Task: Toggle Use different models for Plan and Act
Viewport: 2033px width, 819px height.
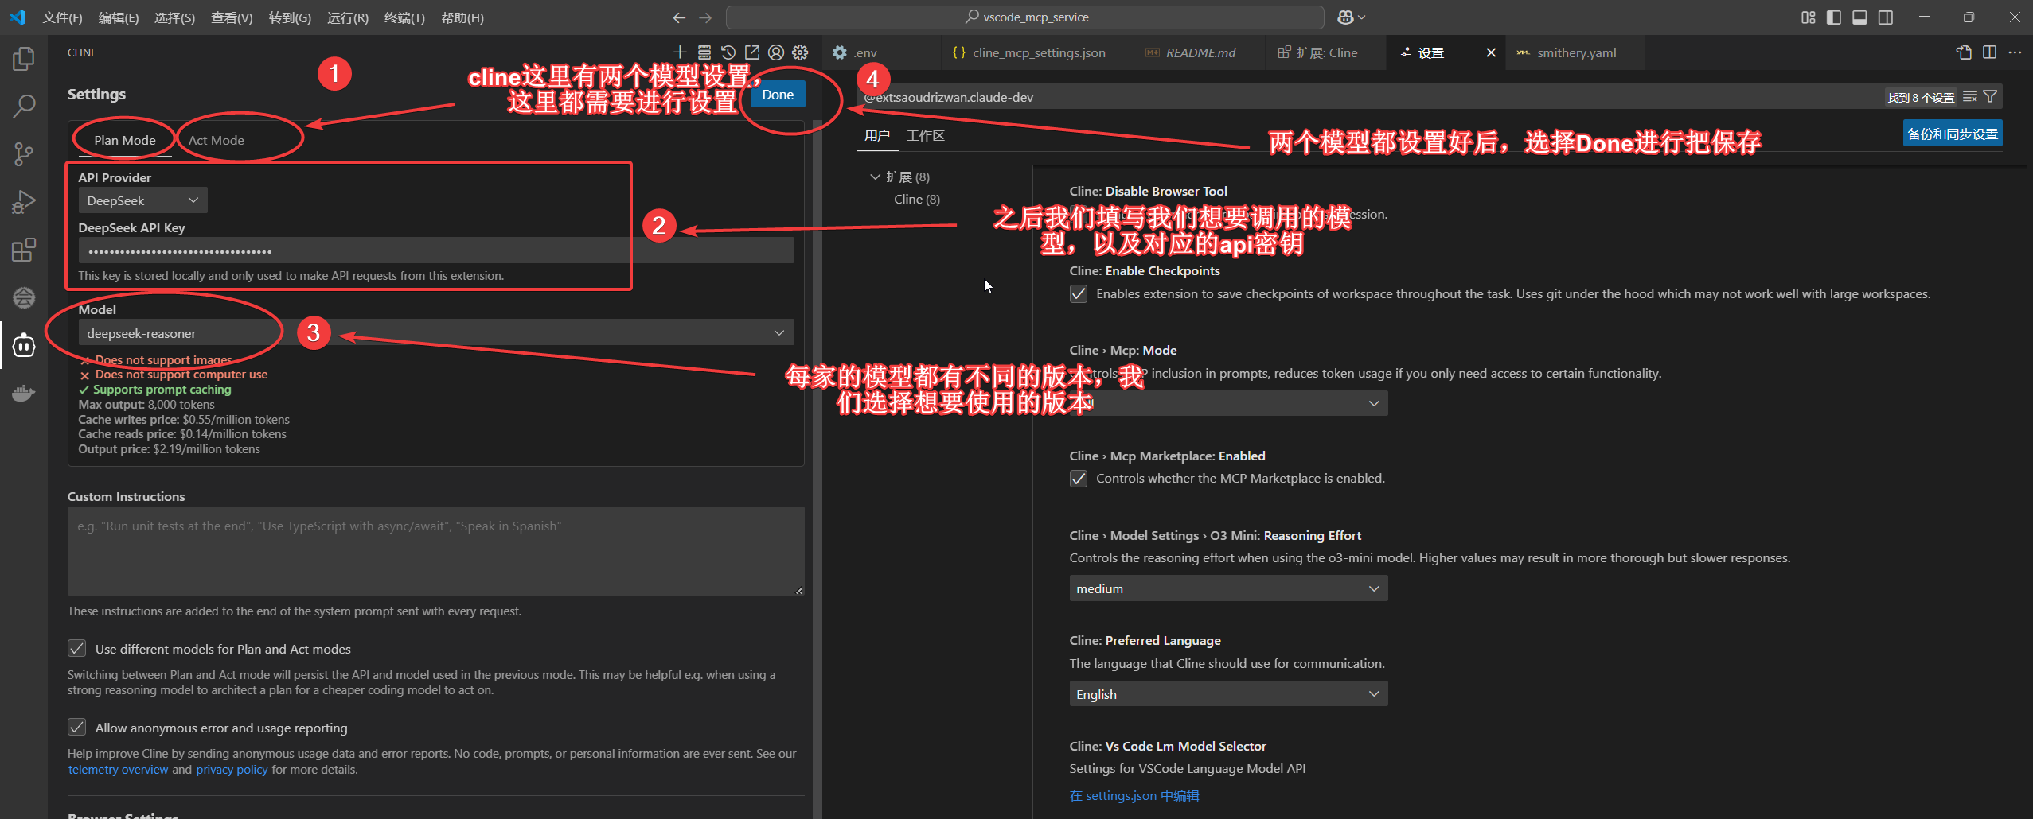Action: click(x=76, y=649)
